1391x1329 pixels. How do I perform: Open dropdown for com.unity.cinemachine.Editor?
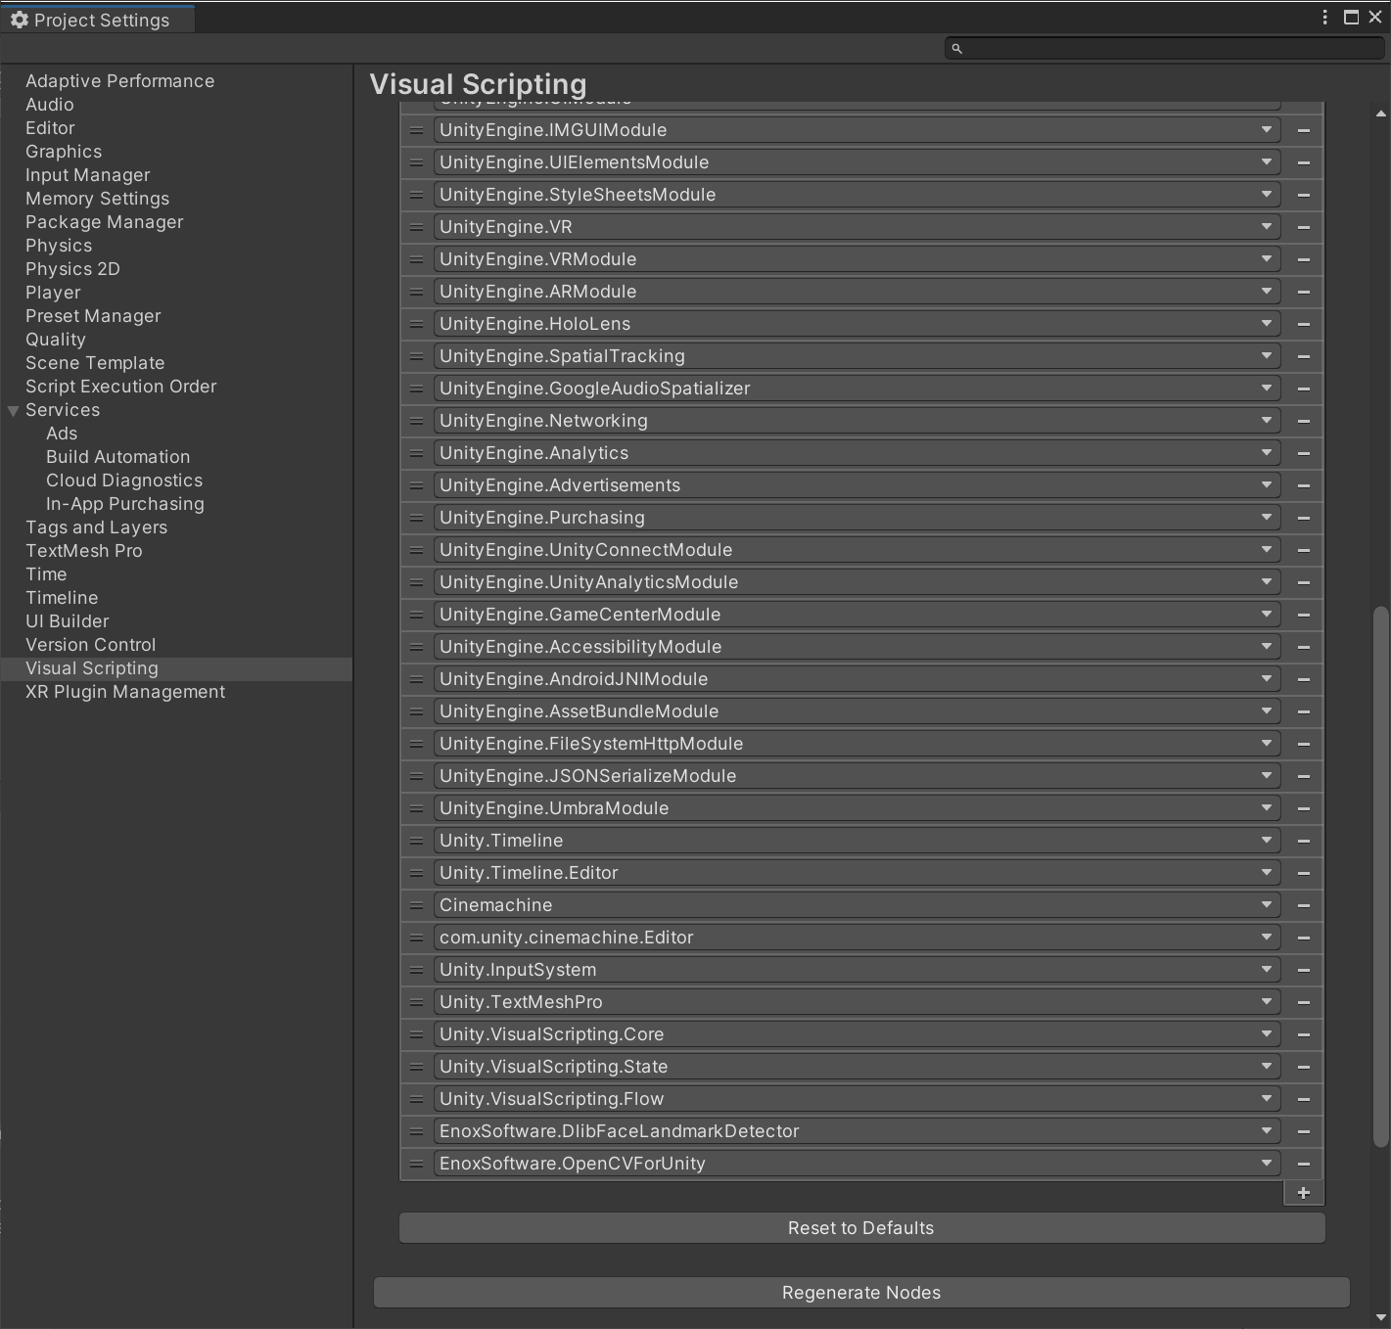point(857,938)
